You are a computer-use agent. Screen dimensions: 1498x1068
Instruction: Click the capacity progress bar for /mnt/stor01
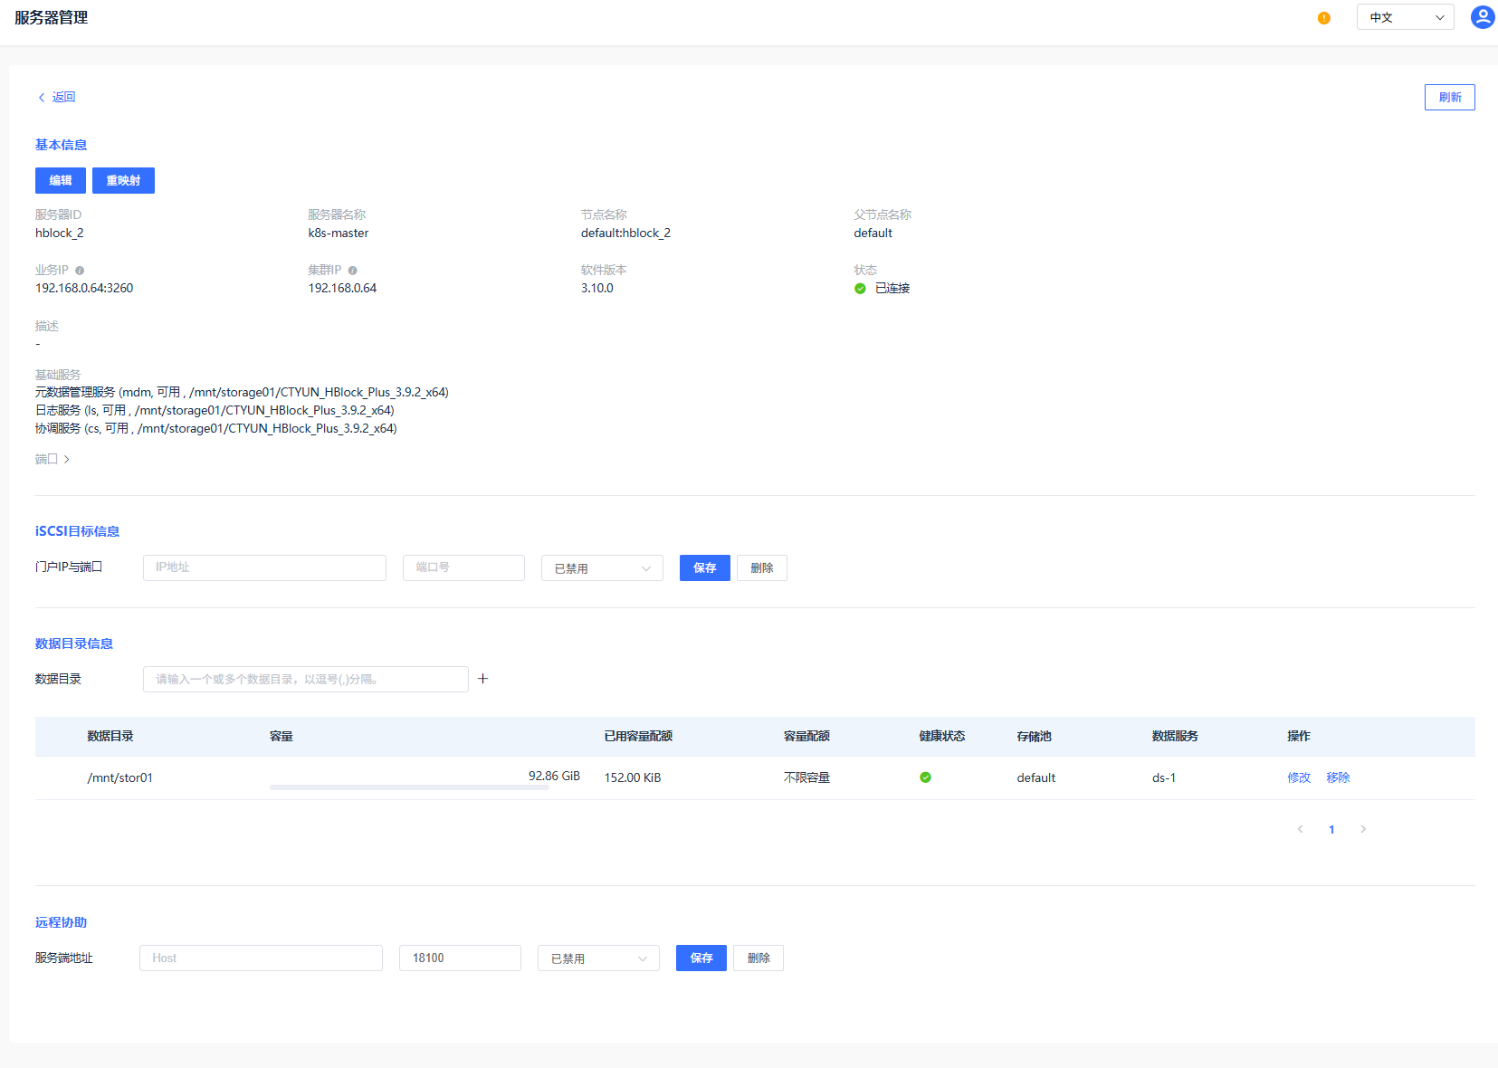coord(409,787)
